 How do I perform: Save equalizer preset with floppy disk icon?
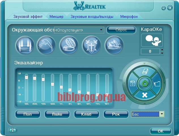tap(132, 84)
